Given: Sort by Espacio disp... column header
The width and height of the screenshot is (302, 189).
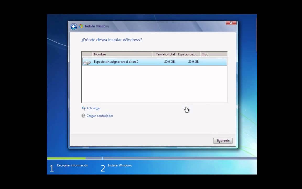Looking at the screenshot, I should click(188, 54).
